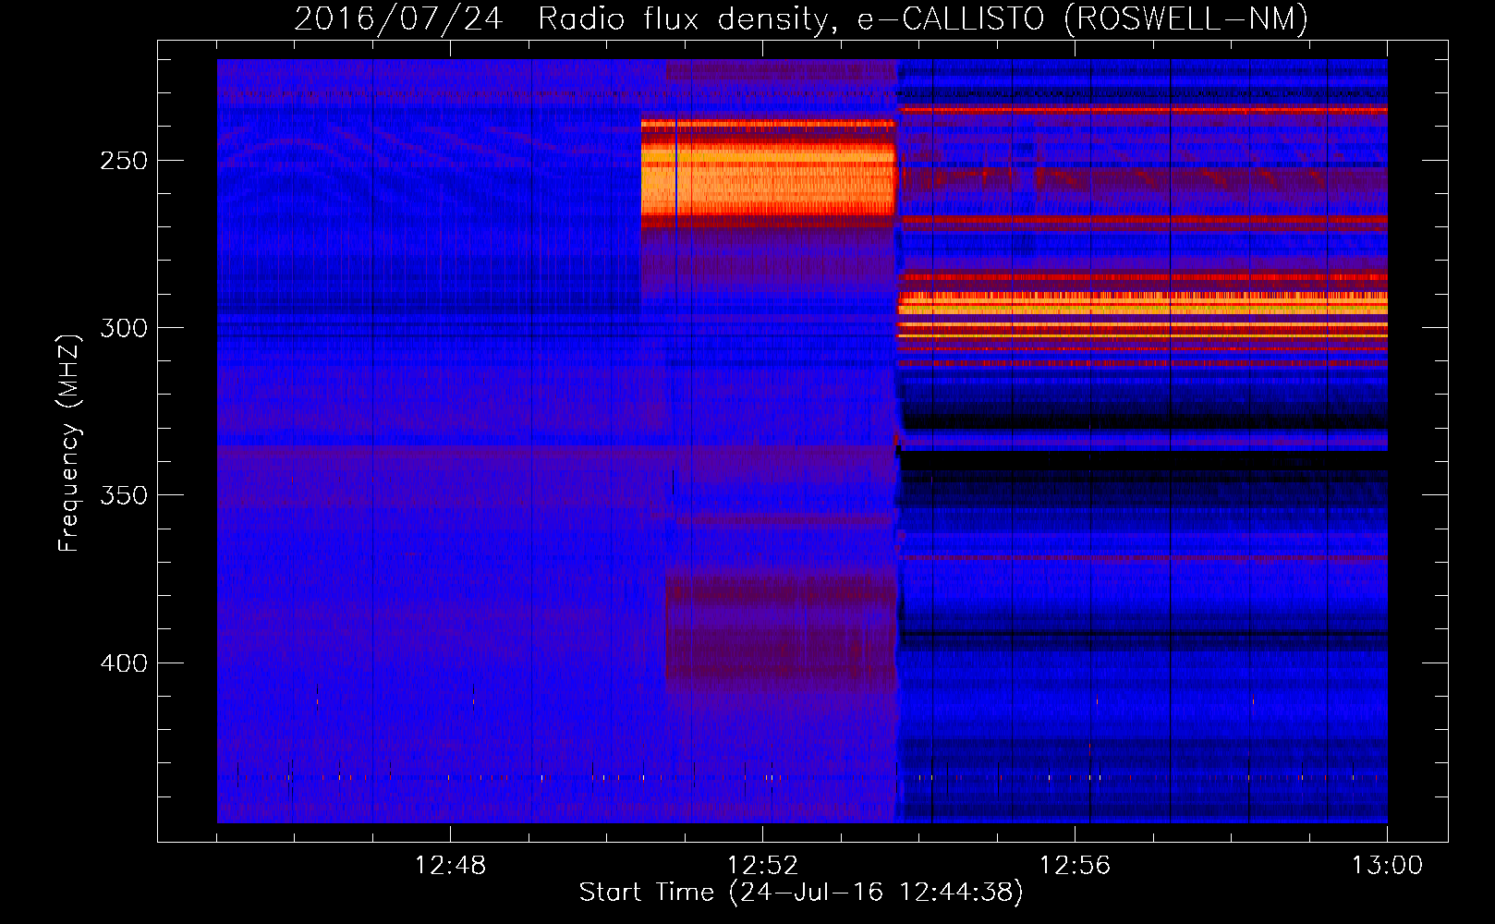Image resolution: width=1495 pixels, height=924 pixels.
Task: Click the 12:56 time axis label
Action: coord(1075,866)
